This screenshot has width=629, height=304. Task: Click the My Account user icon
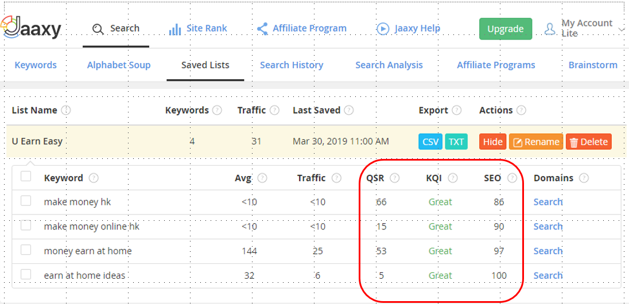(x=550, y=29)
